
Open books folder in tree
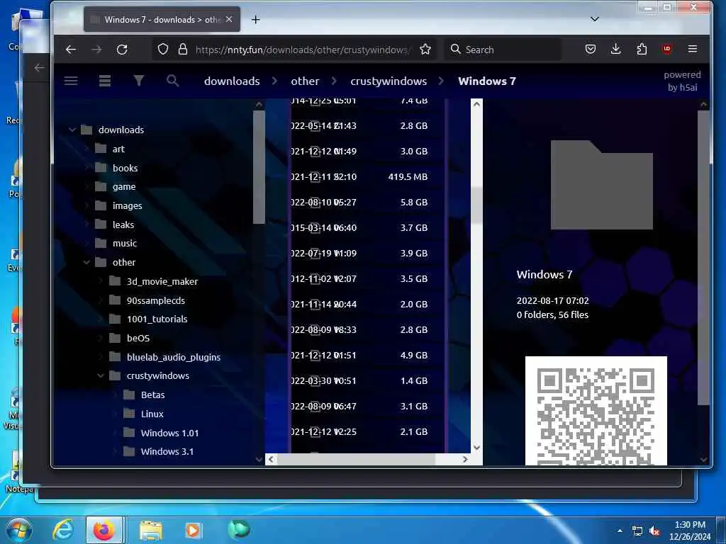pyautogui.click(x=125, y=168)
